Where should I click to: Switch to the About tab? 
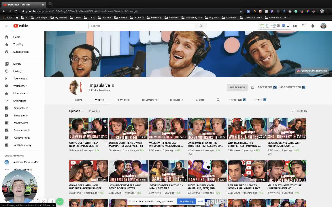coord(200,100)
